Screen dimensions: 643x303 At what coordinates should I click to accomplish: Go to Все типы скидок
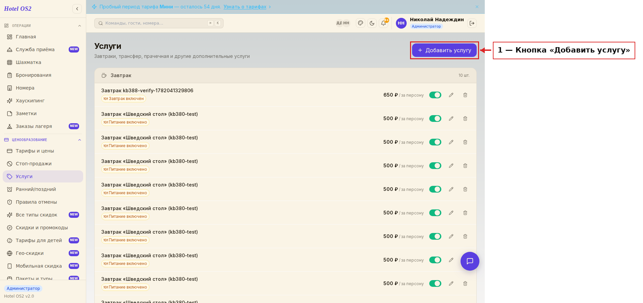click(43, 215)
